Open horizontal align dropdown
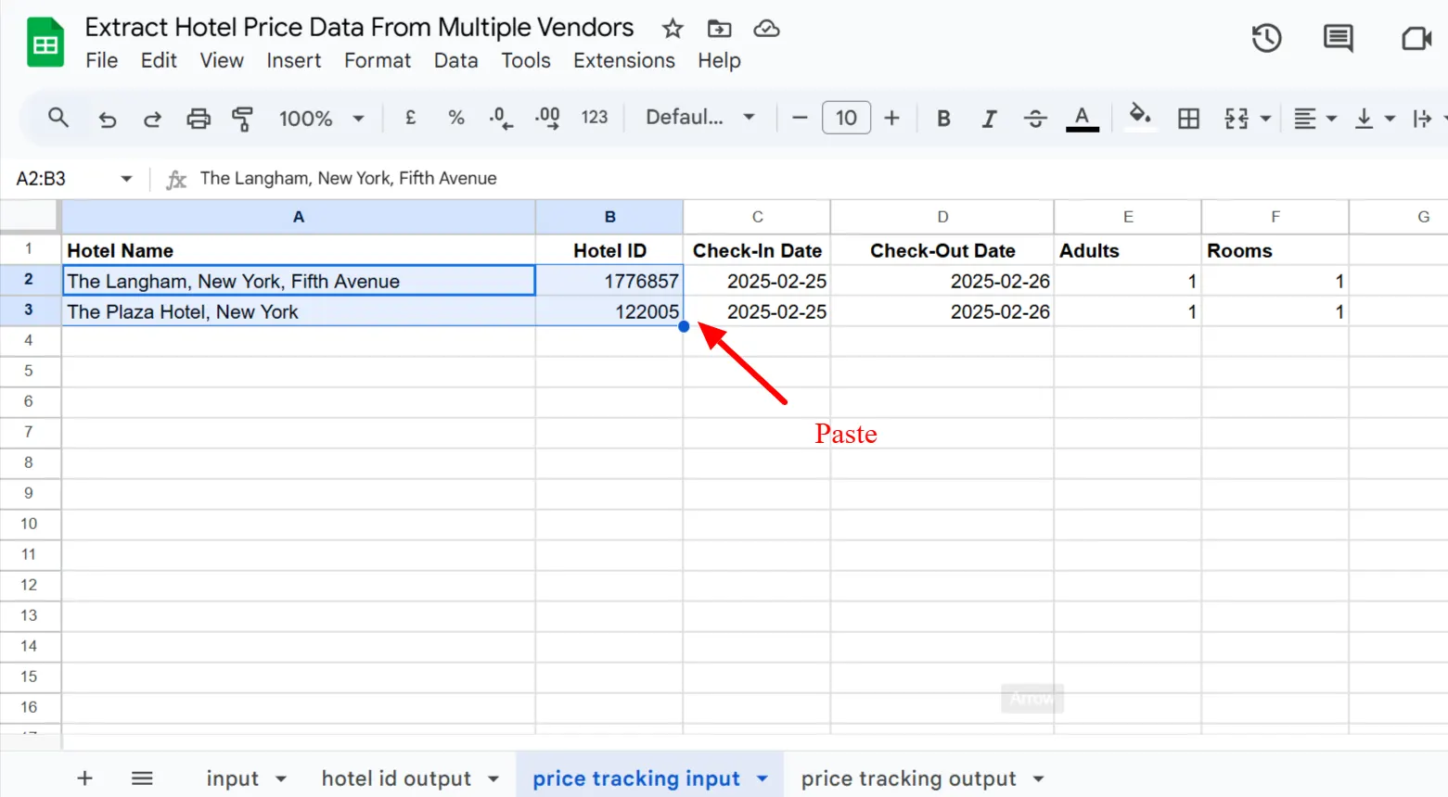Screen dimensions: 1448x797 click(1315, 119)
